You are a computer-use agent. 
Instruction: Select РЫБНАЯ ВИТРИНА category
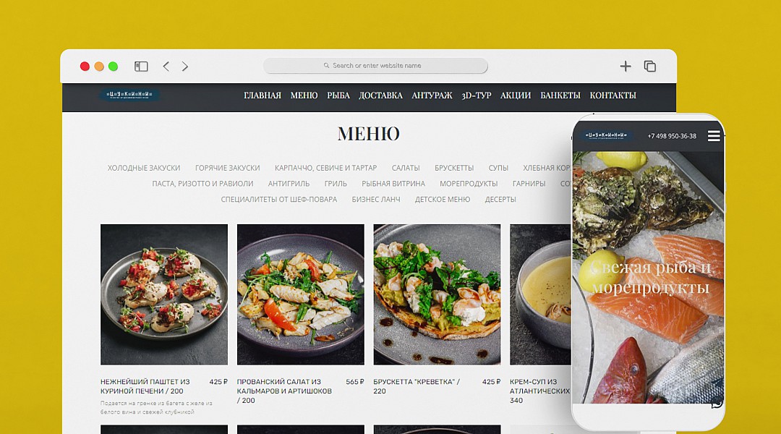click(393, 184)
